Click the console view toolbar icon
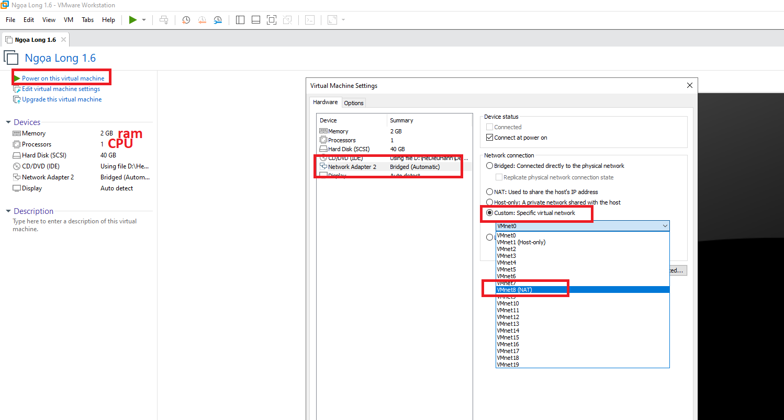Viewport: 784px width, 420px height. click(x=310, y=20)
